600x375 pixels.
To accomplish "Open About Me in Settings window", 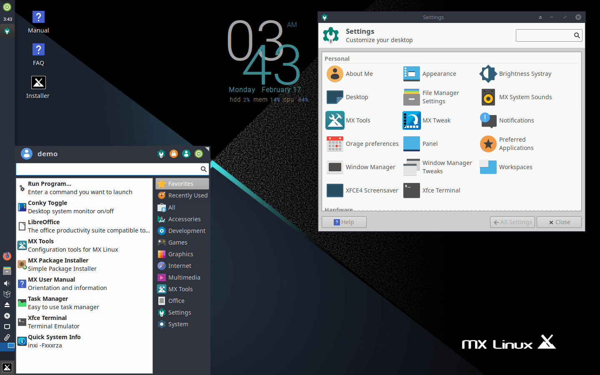I will [x=350, y=74].
